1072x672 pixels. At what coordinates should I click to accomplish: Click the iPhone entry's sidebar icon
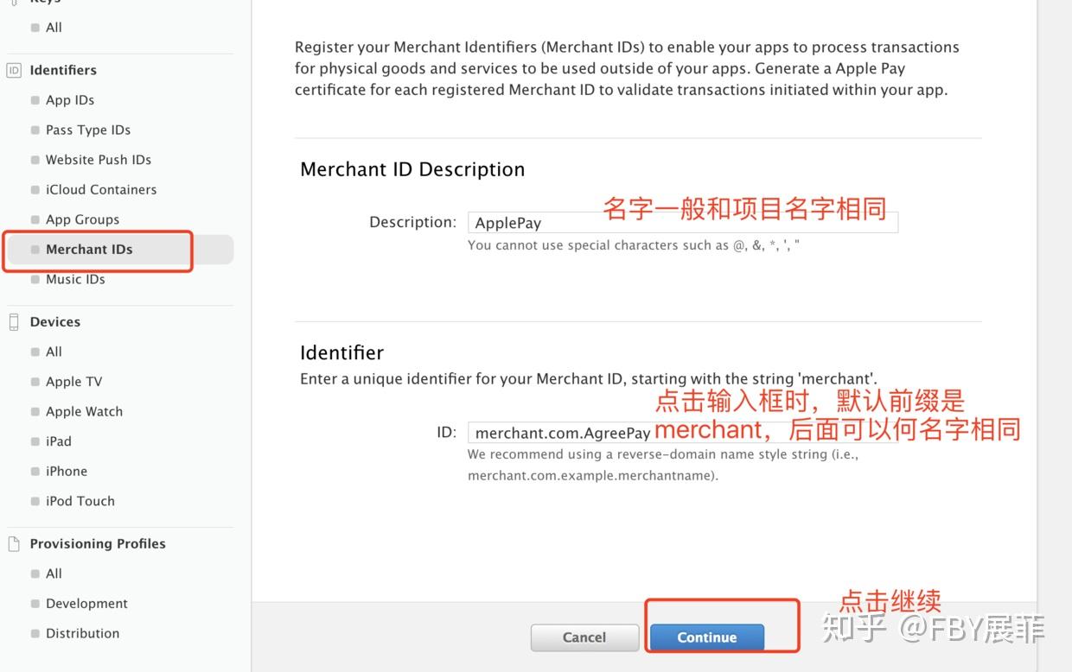pyautogui.click(x=35, y=471)
